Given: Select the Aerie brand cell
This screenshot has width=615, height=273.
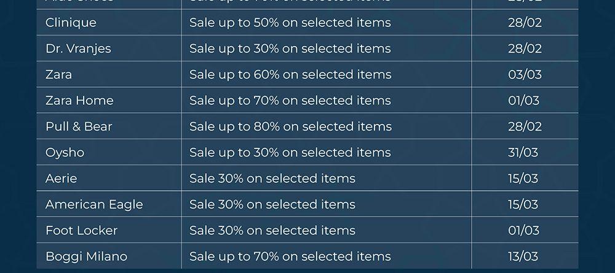Looking at the screenshot, I should coord(61,179).
